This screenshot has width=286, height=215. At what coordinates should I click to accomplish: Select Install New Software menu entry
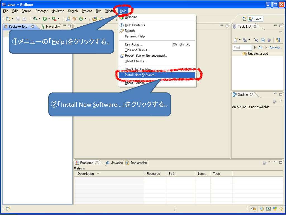(157, 75)
